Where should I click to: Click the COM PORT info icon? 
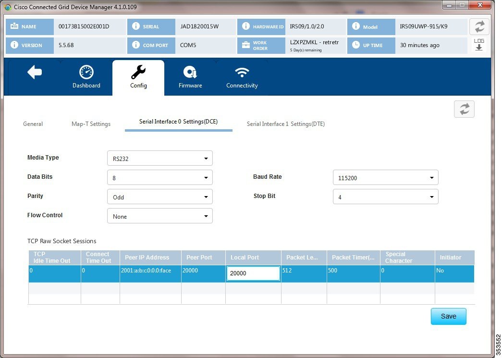click(136, 45)
